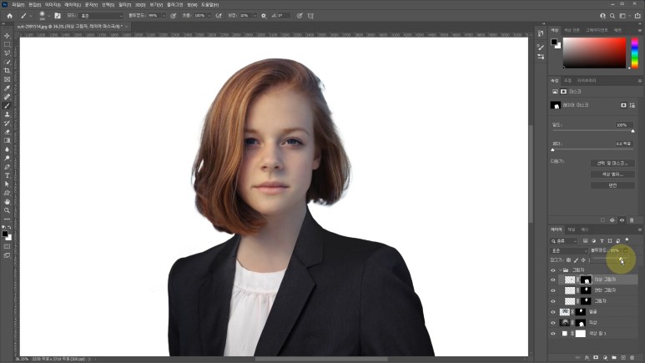The height and width of the screenshot is (363, 645).
Task: Open the 필터 menu
Action: (x=124, y=4)
